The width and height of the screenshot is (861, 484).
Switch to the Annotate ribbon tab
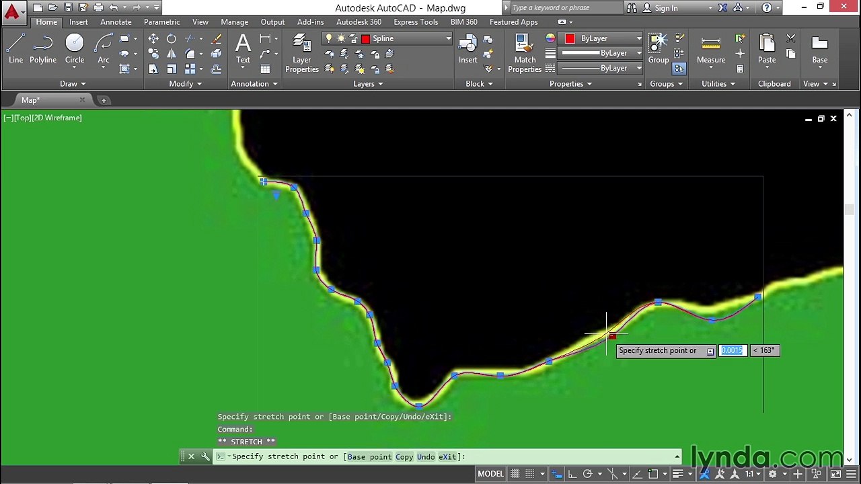coord(116,22)
